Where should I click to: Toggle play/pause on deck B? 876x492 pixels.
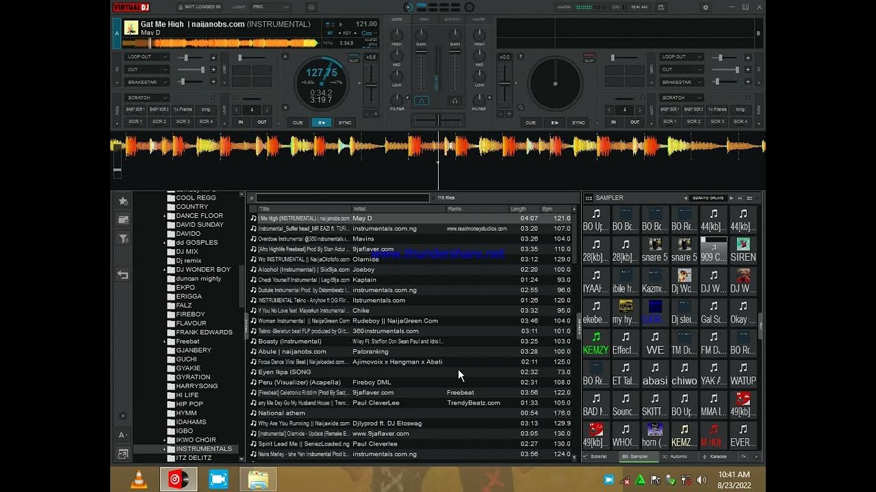point(554,122)
